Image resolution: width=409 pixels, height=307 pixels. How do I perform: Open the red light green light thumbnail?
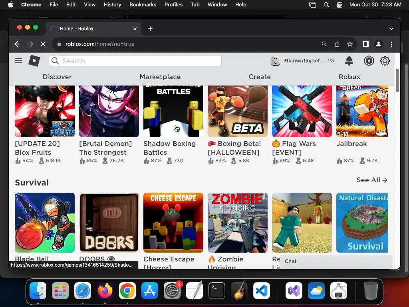click(x=302, y=223)
